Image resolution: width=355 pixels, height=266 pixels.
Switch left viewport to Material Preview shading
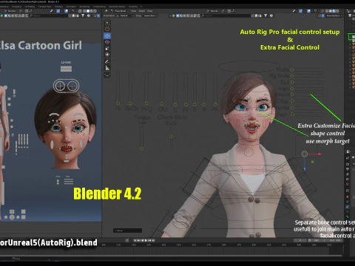pos(92,11)
